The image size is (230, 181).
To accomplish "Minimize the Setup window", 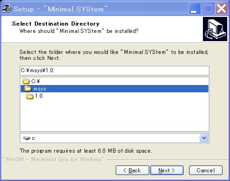I will tap(195, 9).
